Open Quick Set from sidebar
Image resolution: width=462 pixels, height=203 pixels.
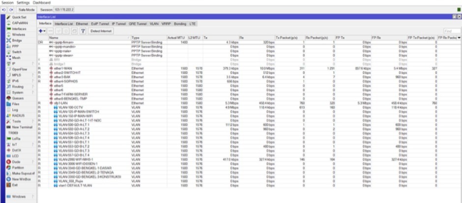point(20,18)
